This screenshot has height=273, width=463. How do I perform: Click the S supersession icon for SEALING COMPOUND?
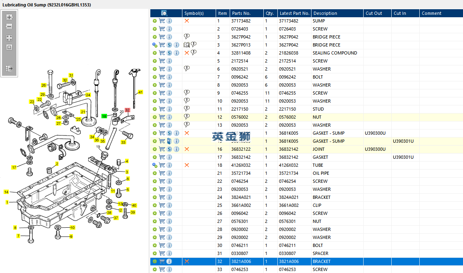[x=169, y=53]
